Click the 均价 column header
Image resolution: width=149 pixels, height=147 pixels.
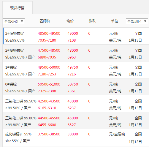pos(70,21)
